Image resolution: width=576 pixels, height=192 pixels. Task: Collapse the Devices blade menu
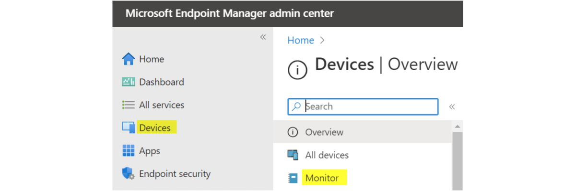(452, 107)
